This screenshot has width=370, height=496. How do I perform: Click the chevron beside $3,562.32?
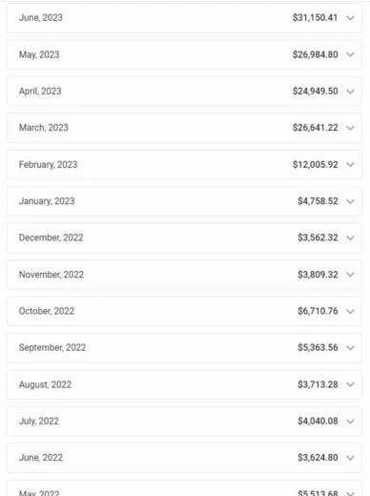point(350,238)
